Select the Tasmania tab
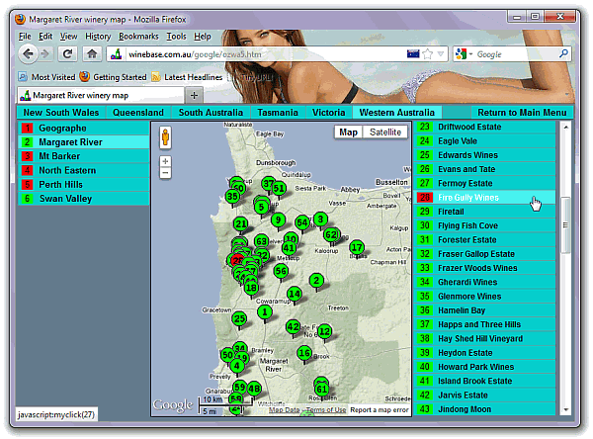The image size is (593, 439). (x=278, y=113)
